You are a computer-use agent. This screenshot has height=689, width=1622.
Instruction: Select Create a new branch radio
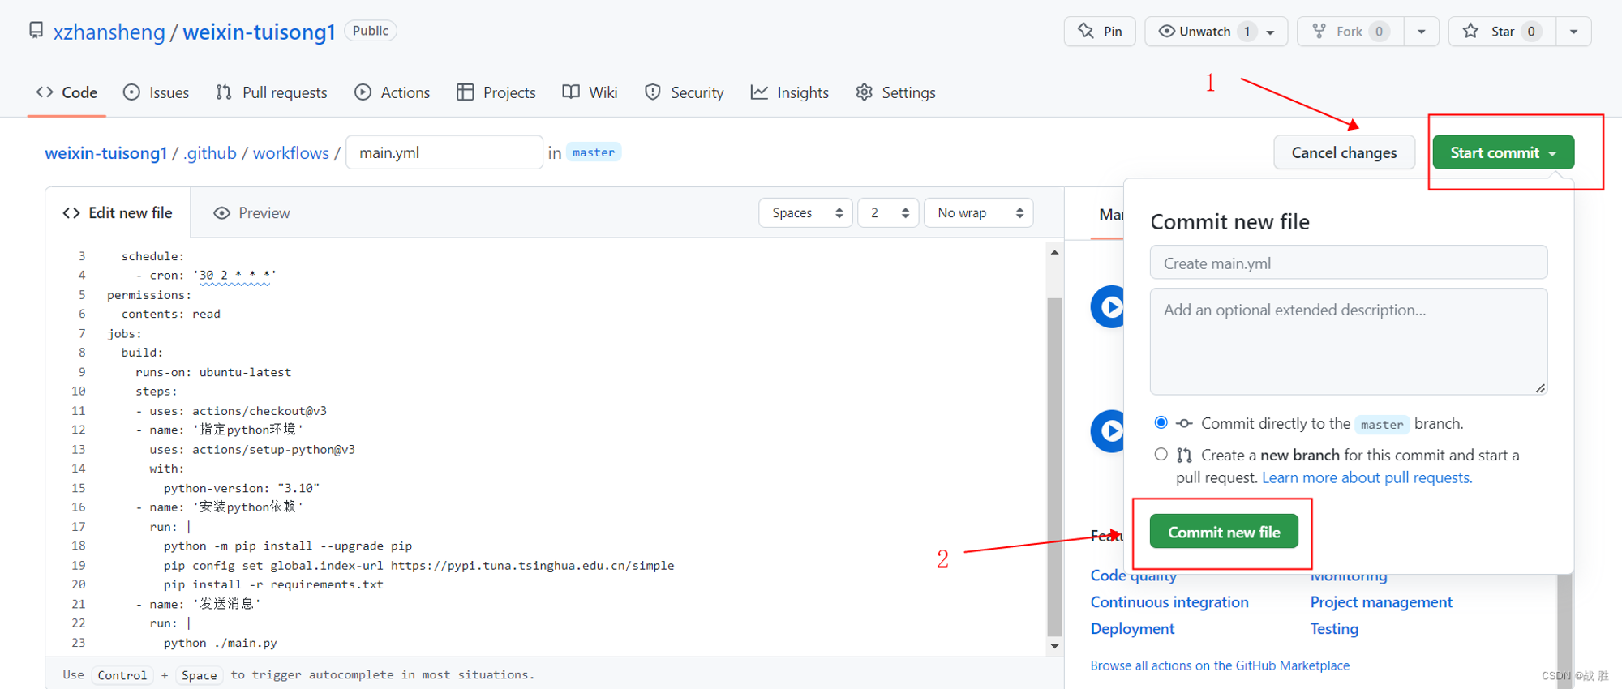point(1161,454)
